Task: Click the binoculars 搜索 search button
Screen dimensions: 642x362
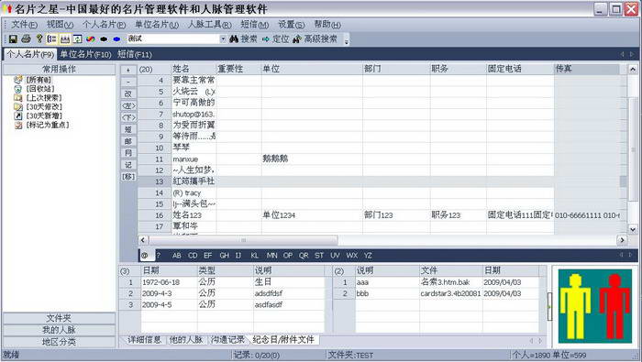Action: (x=243, y=38)
